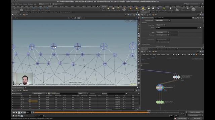Open parameter pane search icon
Viewport: 215px width, 120px height.
[198, 18]
